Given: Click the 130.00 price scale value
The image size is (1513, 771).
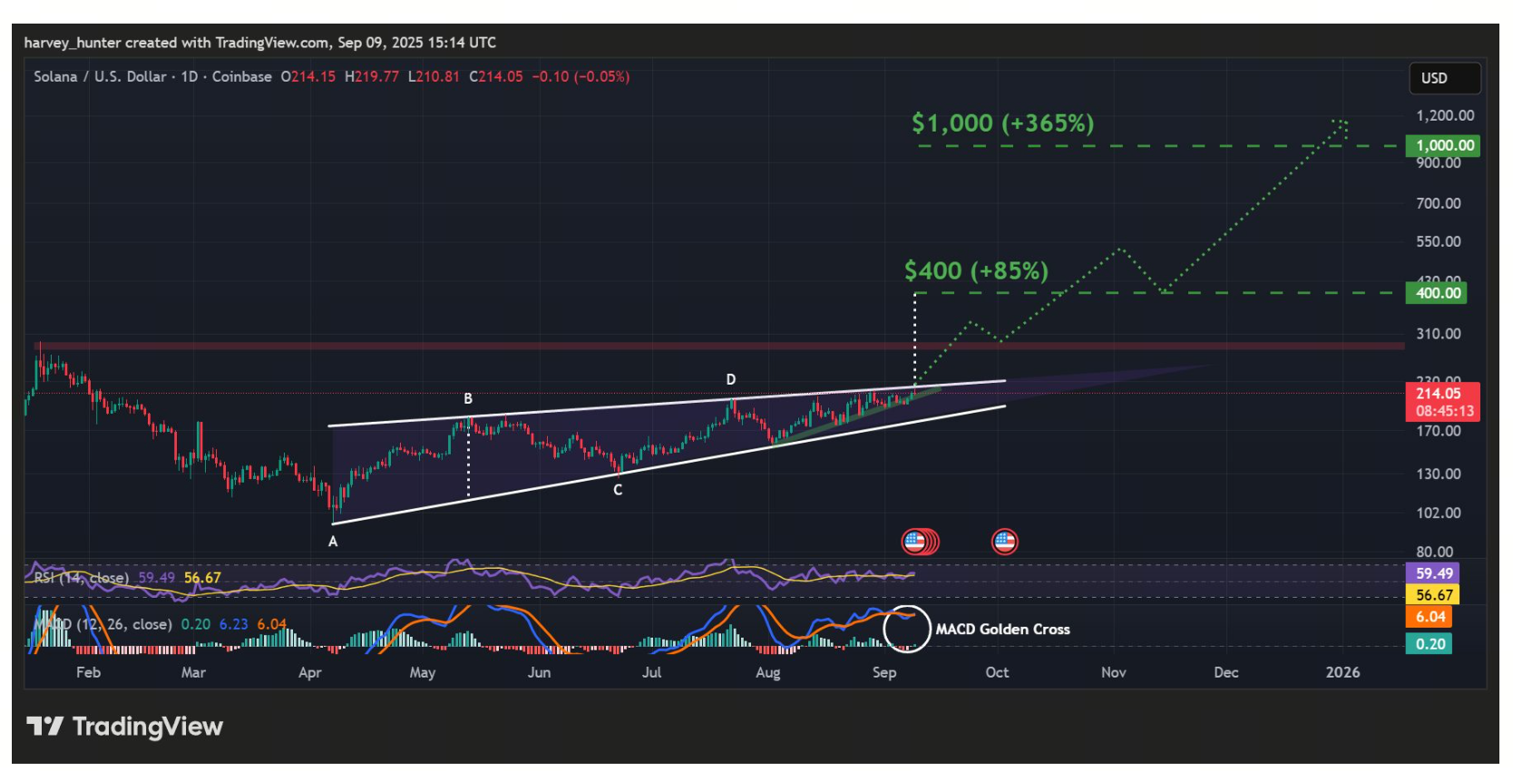Looking at the screenshot, I should (x=1439, y=473).
